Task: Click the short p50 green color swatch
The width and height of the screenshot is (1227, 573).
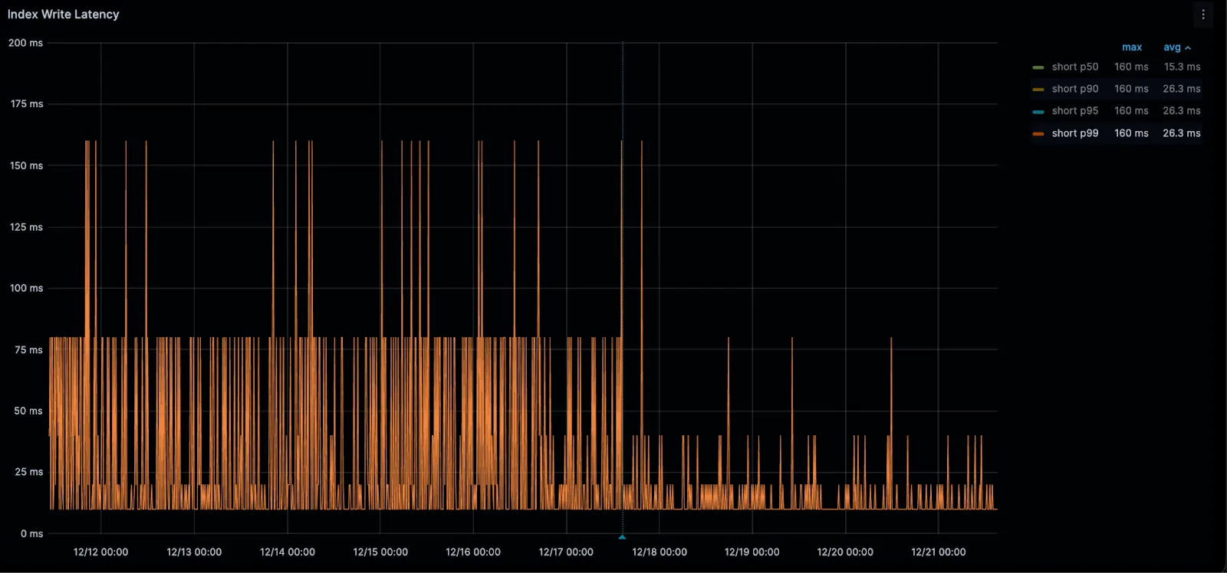Action: coord(1038,67)
